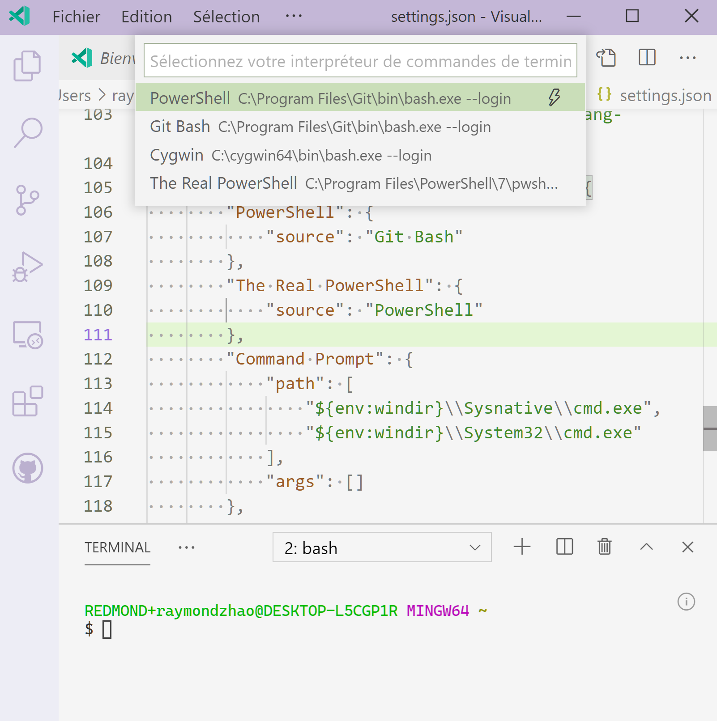Open the Remote Explorer view

pos(28,335)
